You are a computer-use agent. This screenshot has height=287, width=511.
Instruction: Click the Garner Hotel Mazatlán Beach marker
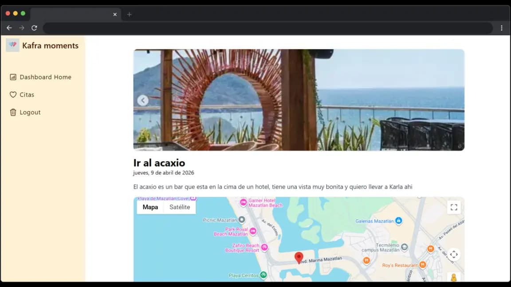point(243,202)
